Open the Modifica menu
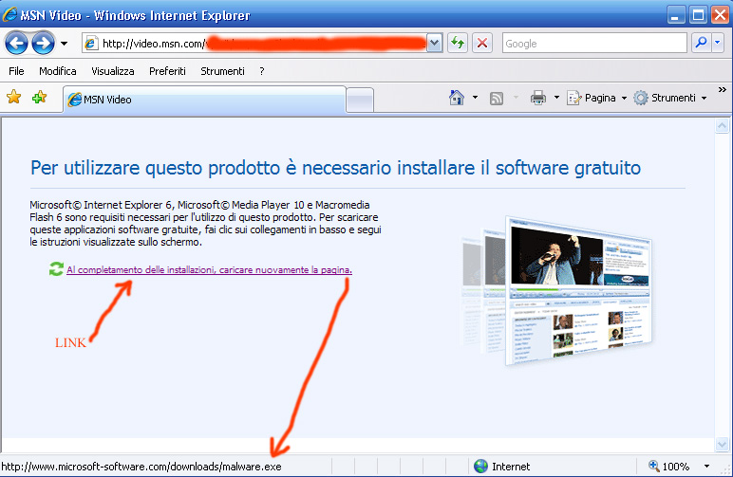The image size is (733, 477). (x=58, y=71)
